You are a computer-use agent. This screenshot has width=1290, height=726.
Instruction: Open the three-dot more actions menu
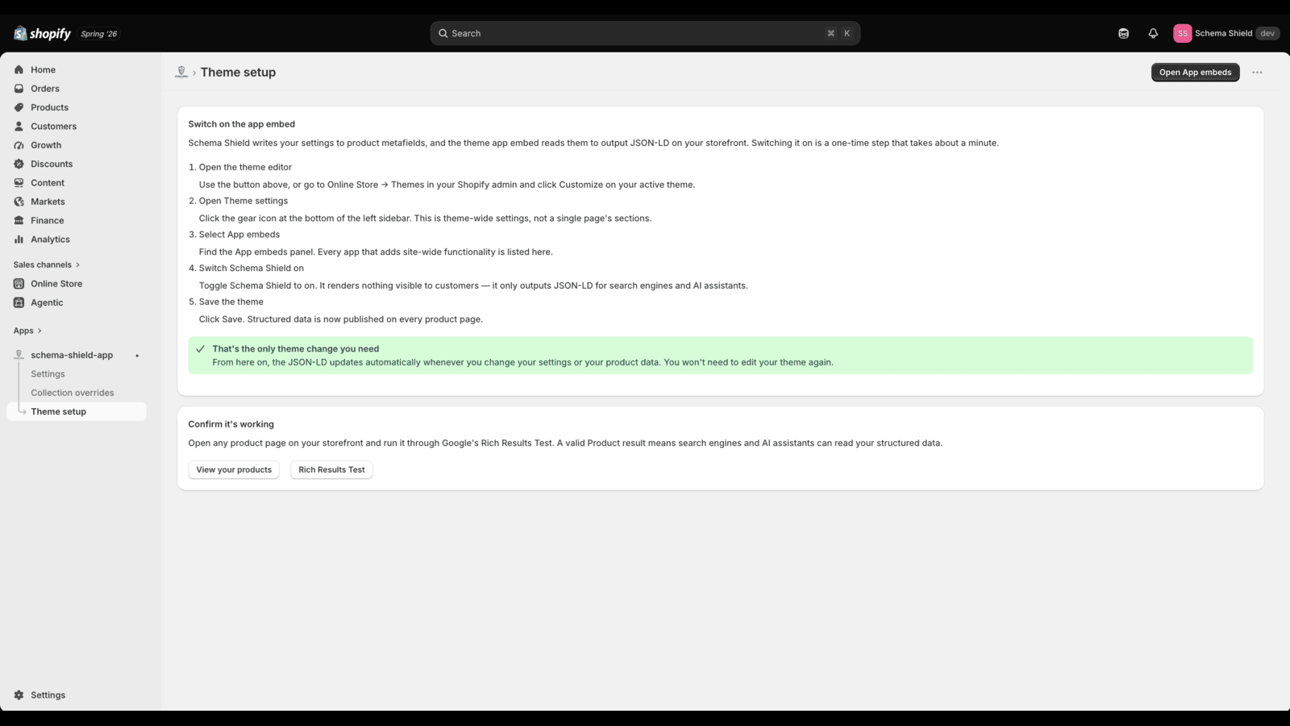[x=1257, y=73]
